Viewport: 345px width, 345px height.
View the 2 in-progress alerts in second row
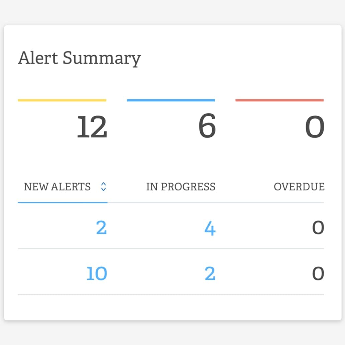pos(210,273)
